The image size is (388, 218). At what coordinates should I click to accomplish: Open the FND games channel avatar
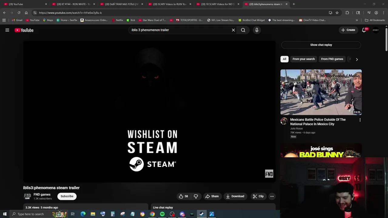pos(27,196)
